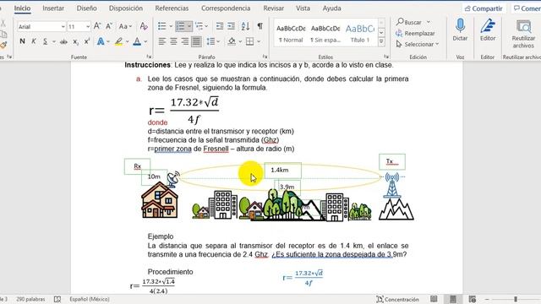This screenshot has width=541, height=304.
Task: Open Reutilizar archivos icon
Action: click(523, 34)
